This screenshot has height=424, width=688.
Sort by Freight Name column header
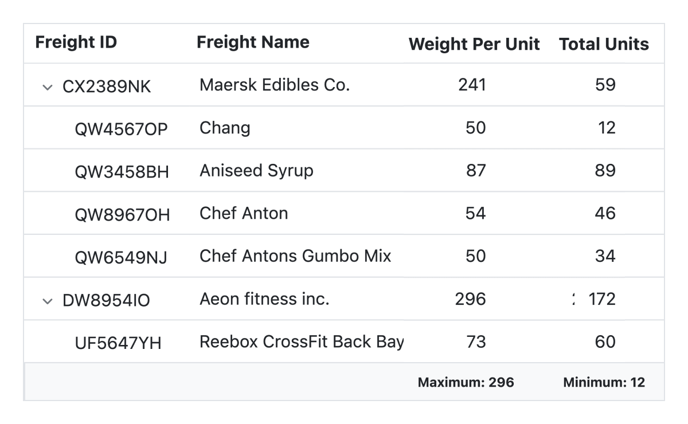coord(253,42)
